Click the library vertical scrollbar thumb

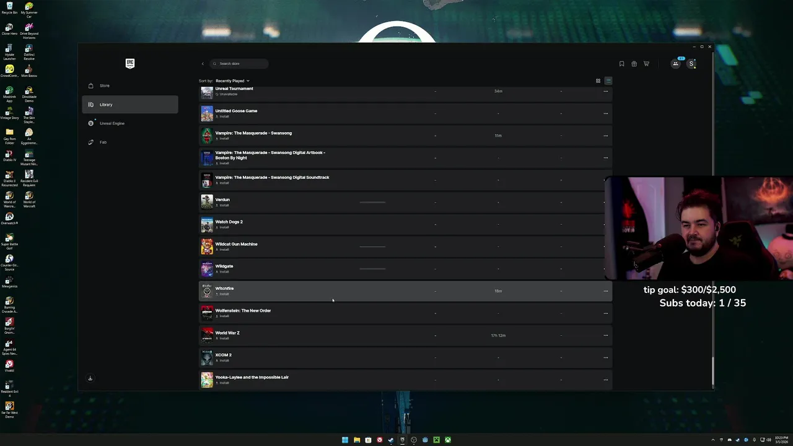(x=712, y=371)
